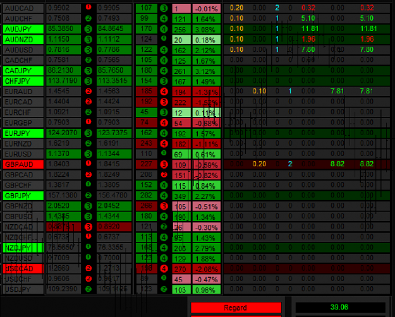Select the GBPAUD red pair button
The height and width of the screenshot is (317, 395).
(23, 164)
